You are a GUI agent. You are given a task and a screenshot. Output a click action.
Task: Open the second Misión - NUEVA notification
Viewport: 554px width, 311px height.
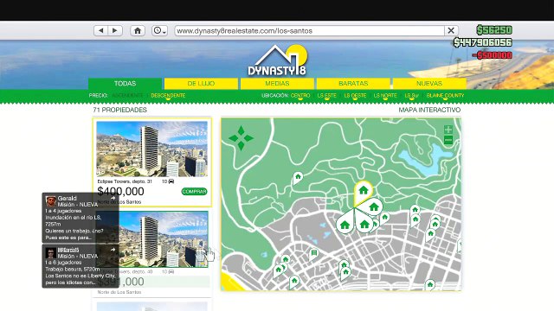81,266
